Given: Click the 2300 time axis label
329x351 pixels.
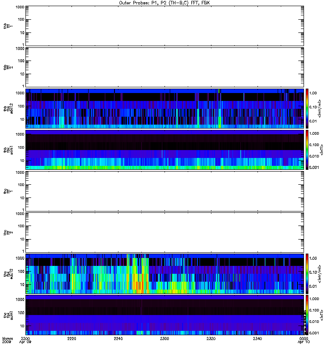Looking at the screenshot, I should [x=164, y=338].
